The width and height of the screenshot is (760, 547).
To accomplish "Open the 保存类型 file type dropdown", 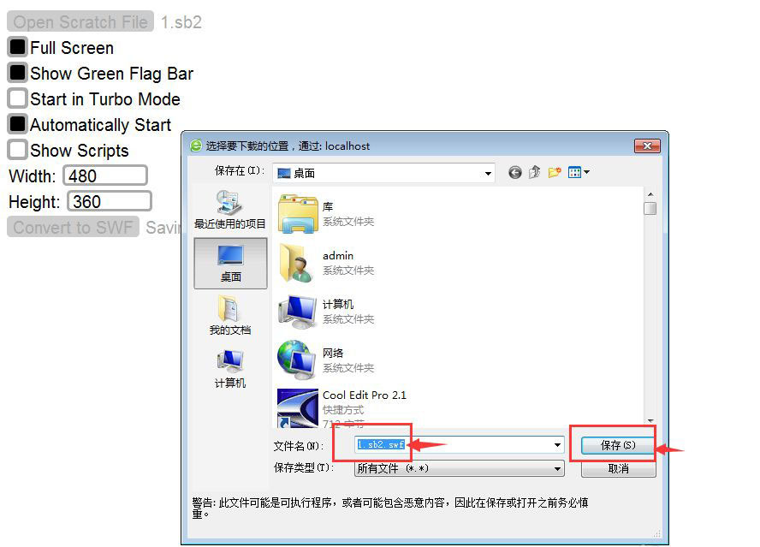I will 559,467.
